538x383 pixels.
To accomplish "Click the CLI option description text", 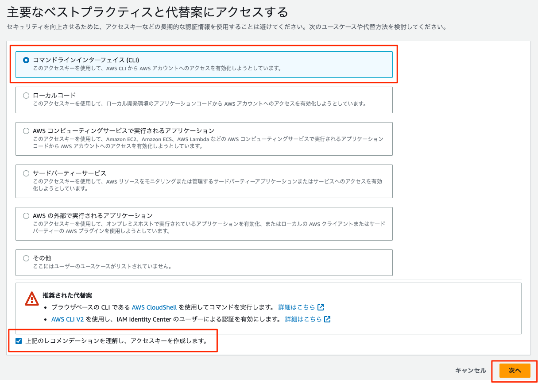I will [157, 68].
